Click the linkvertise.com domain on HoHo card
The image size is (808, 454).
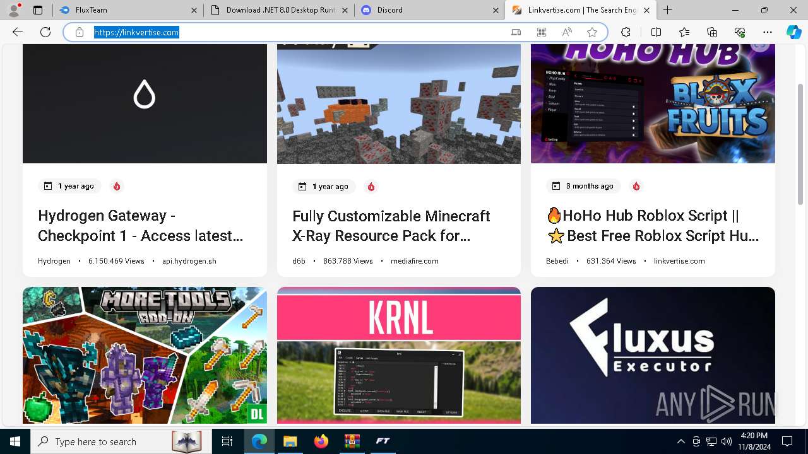[679, 260]
